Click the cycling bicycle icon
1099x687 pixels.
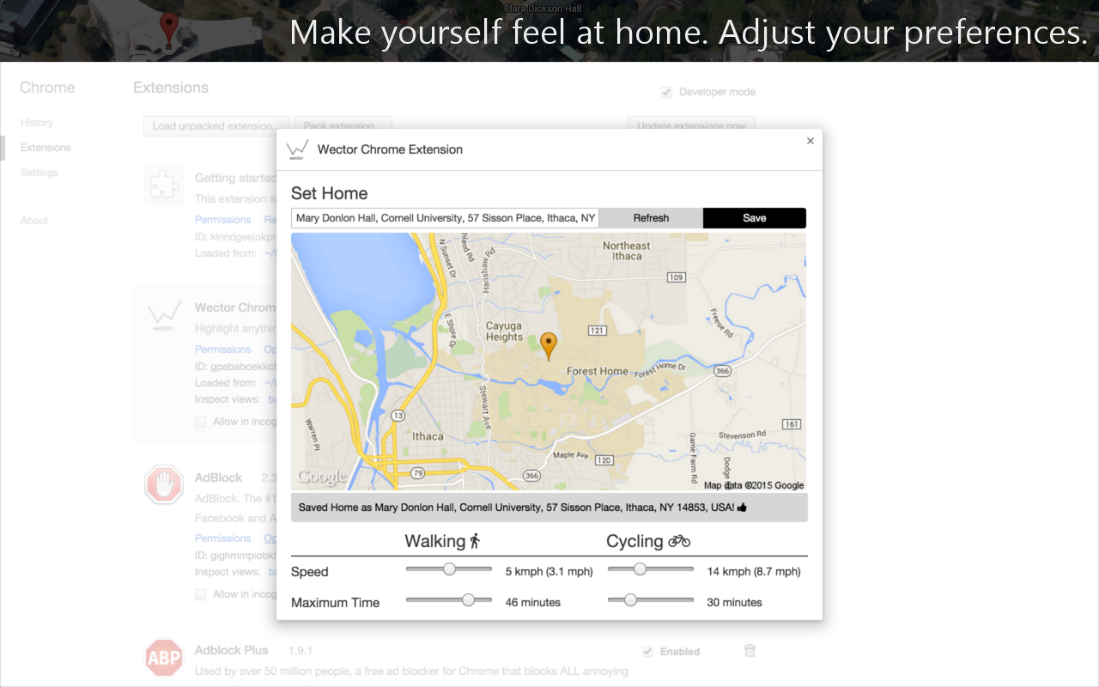coord(679,541)
